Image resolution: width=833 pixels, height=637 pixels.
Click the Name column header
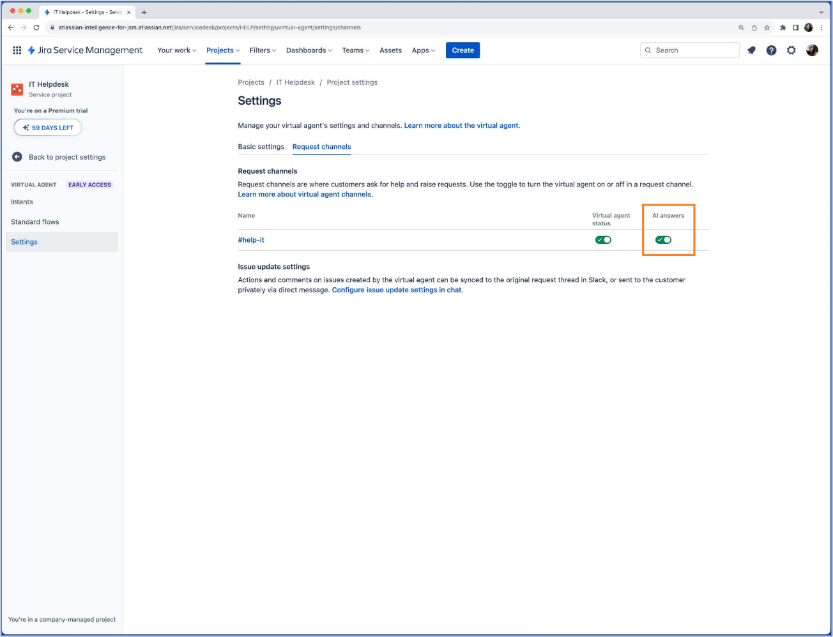(247, 216)
